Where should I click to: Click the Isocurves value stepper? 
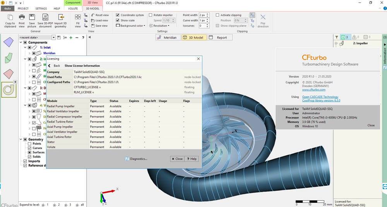207,26
